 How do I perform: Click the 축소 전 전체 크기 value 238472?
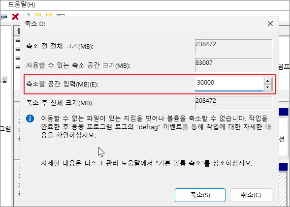[x=233, y=47]
